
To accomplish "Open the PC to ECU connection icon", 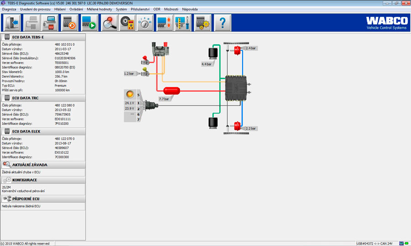I will click(x=49, y=23).
